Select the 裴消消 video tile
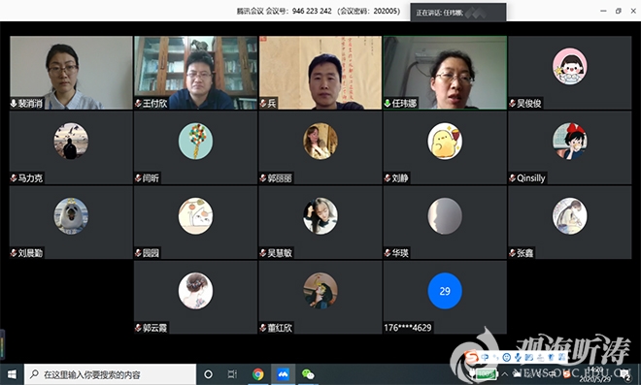Screen dimensions: 641x385 click(71, 73)
